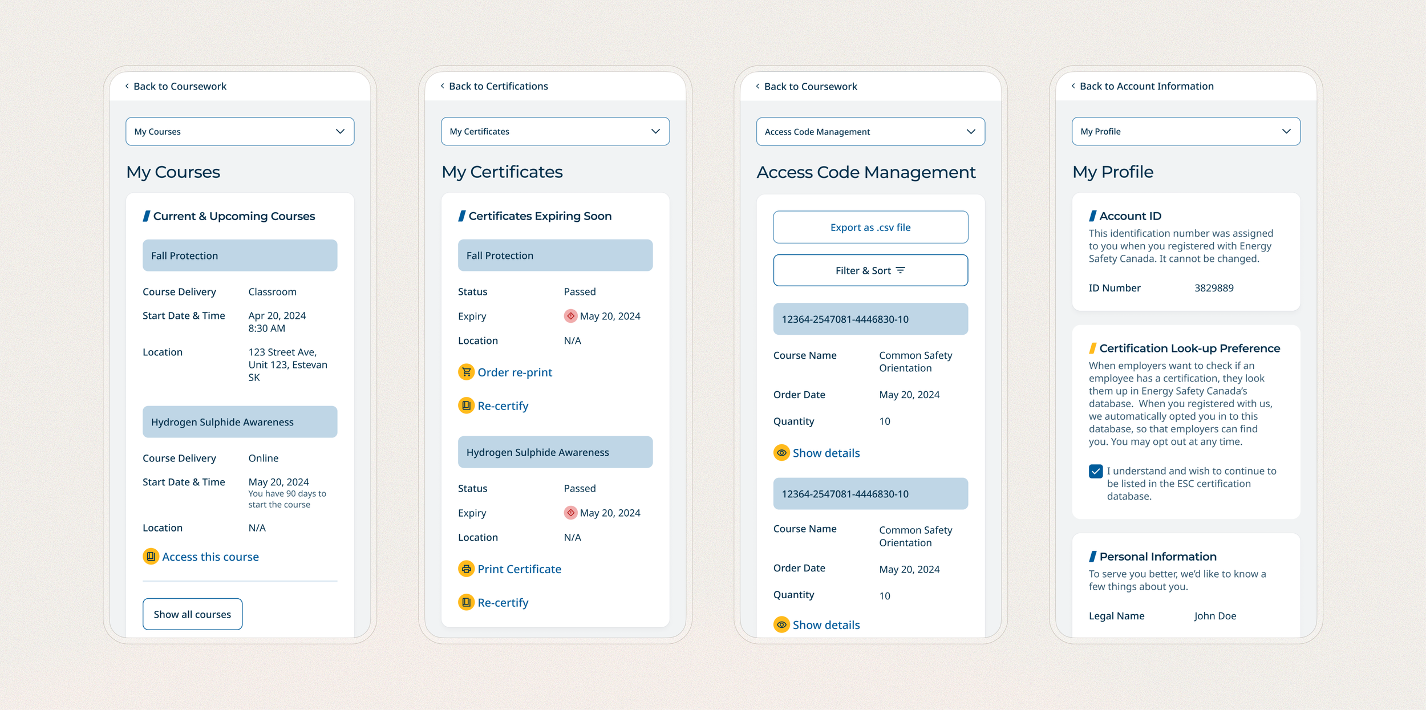1426x710 pixels.
Task: Click the red expiry warning icon for Fall Protection
Action: coord(570,316)
